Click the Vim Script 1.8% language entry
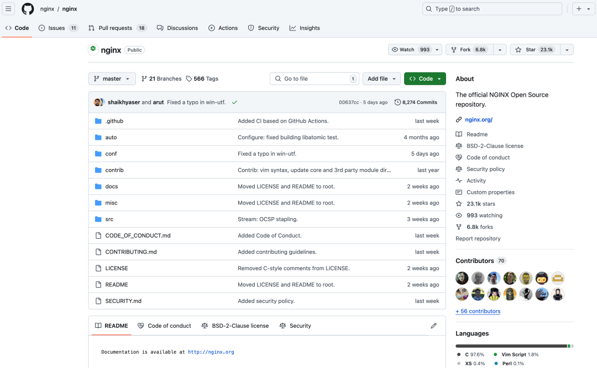This screenshot has height=368, width=597. coord(516,354)
